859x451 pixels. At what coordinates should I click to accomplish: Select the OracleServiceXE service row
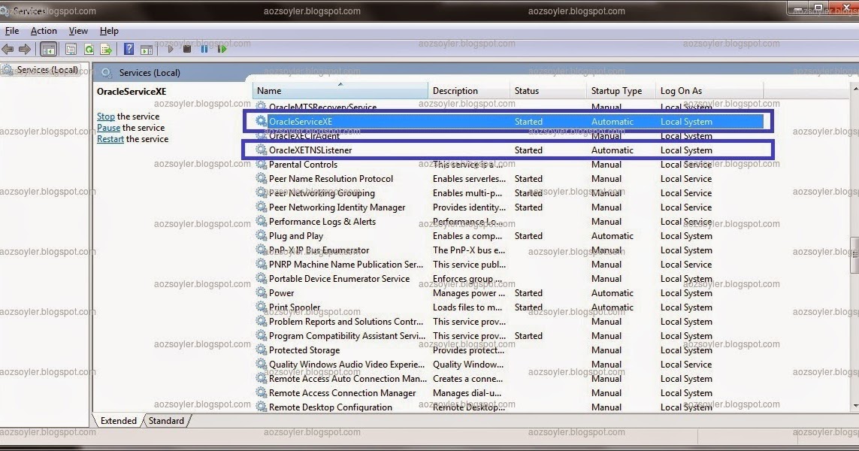pyautogui.click(x=509, y=121)
